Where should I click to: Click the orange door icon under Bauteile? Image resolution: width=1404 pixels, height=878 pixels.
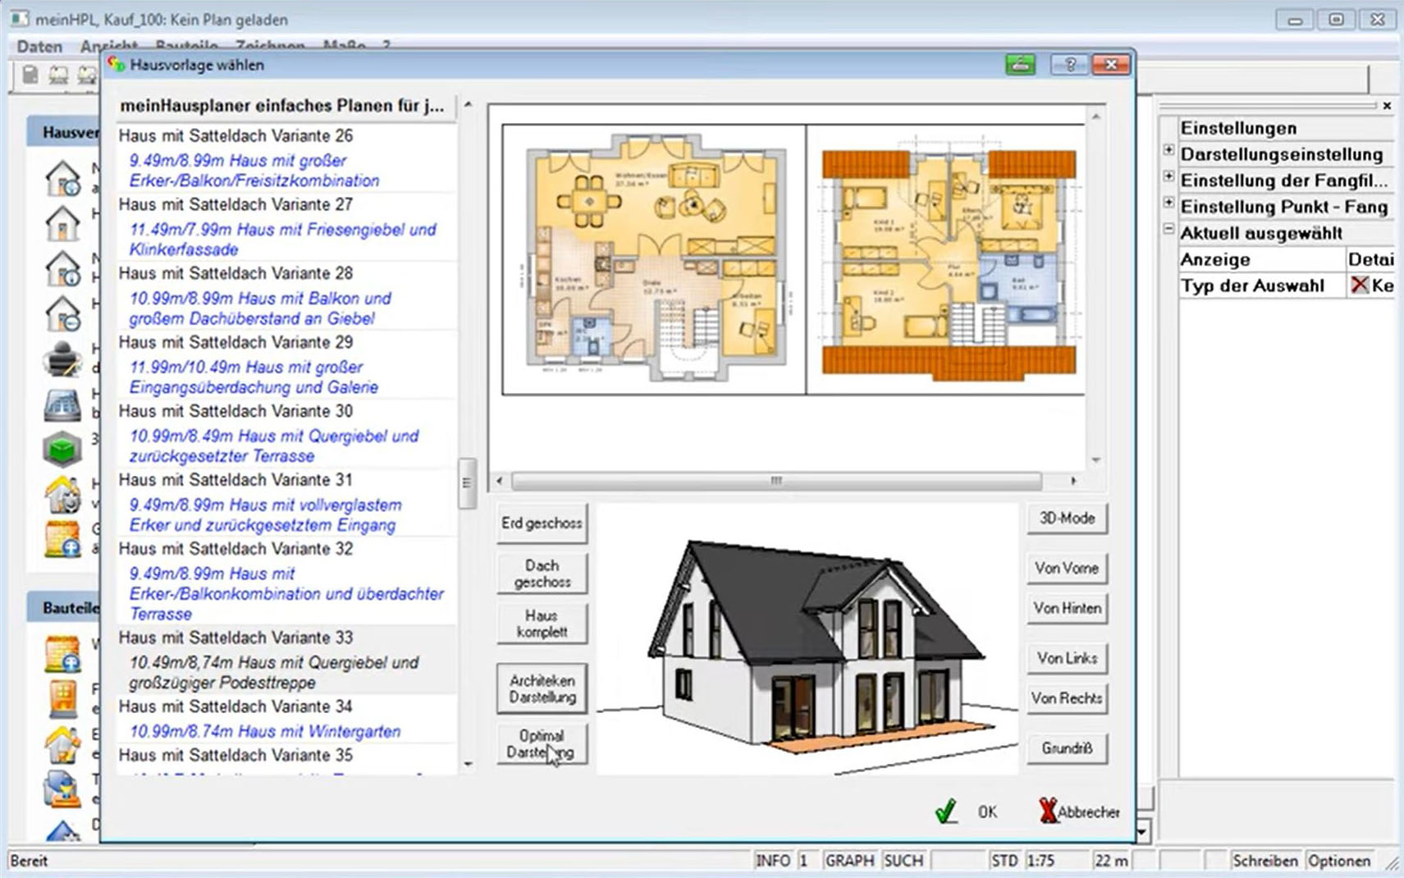pos(62,699)
